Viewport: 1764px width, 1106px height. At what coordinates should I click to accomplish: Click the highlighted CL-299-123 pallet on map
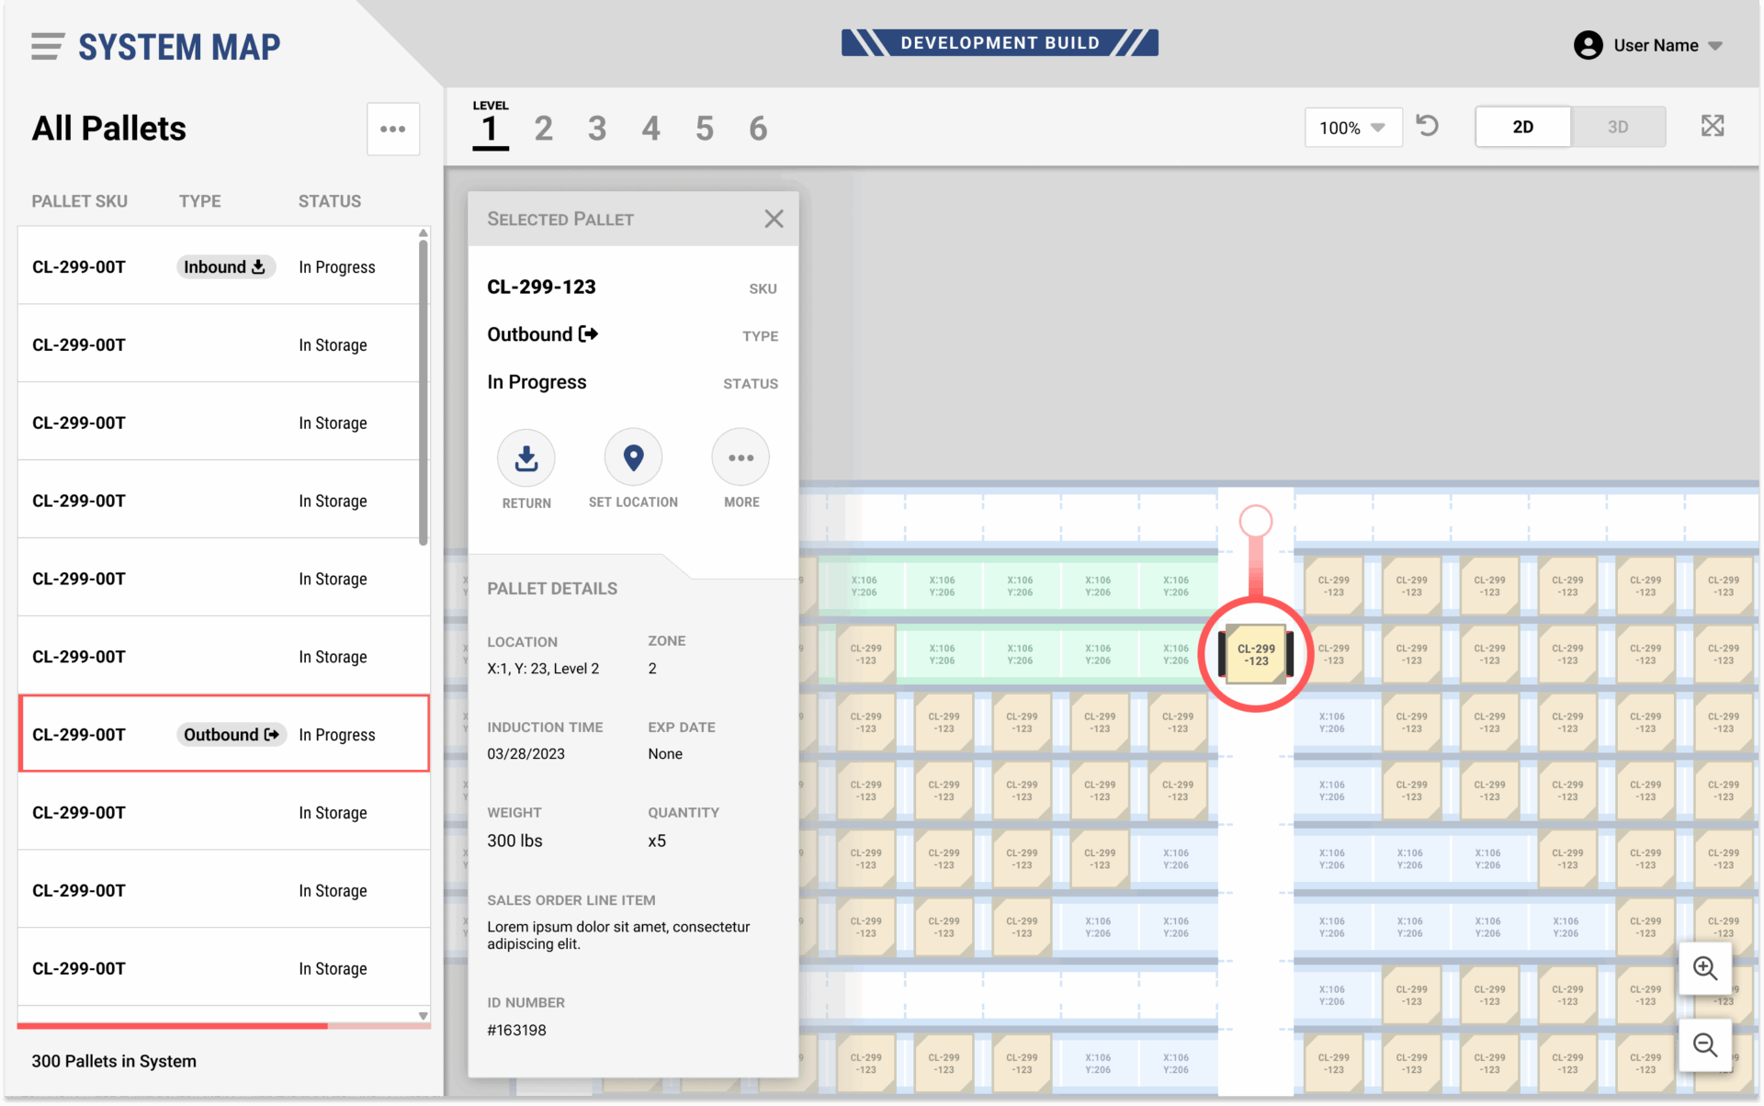(x=1256, y=654)
